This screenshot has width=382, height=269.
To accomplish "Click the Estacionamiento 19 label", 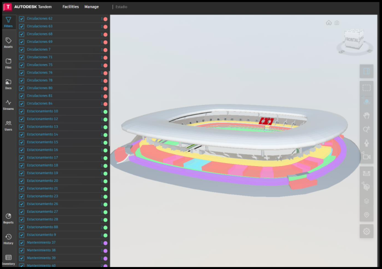I will [x=42, y=173].
